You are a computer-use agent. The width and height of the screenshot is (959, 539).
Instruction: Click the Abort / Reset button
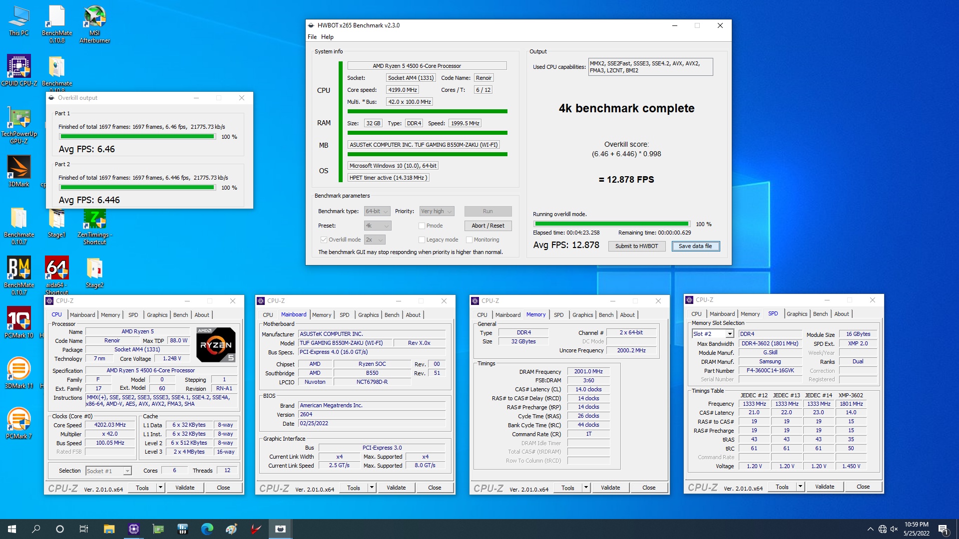pyautogui.click(x=488, y=226)
